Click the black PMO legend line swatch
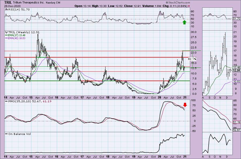The image size is (241, 159). pyautogui.click(x=6, y=101)
